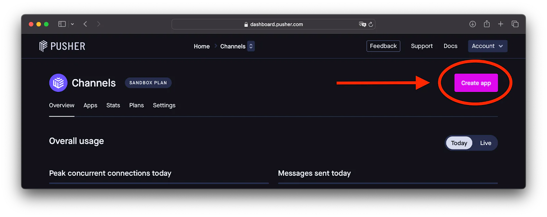Go to the Settings tab
The image size is (547, 217).
click(164, 105)
